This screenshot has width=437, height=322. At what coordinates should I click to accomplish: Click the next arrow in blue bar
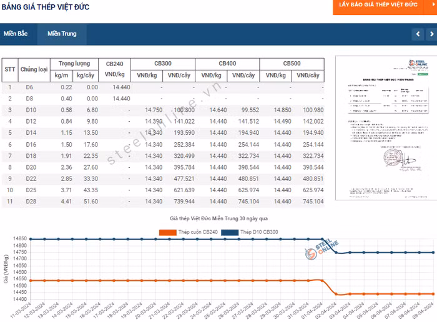[431, 34]
